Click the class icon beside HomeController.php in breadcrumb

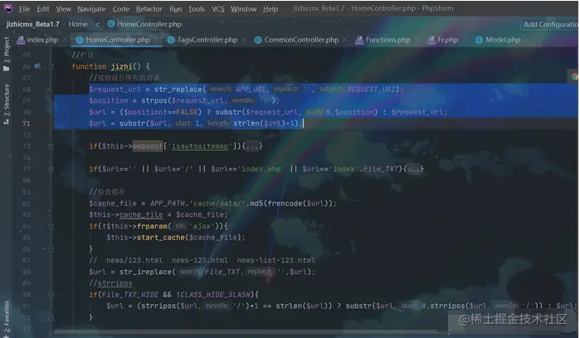(111, 24)
